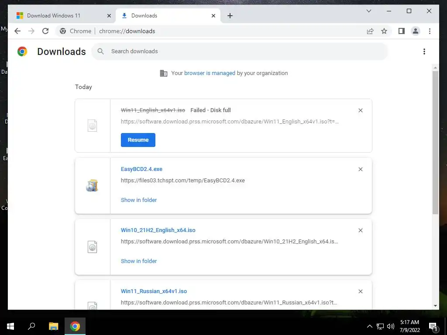Open Chrome's three-dot main menu
This screenshot has width=447, height=335.
pyautogui.click(x=430, y=31)
